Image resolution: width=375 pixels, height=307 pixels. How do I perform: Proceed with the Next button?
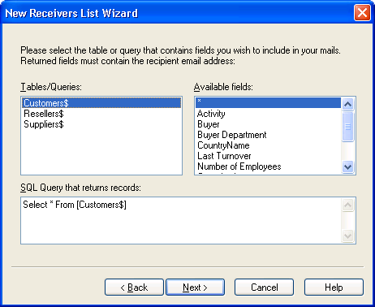195,288
